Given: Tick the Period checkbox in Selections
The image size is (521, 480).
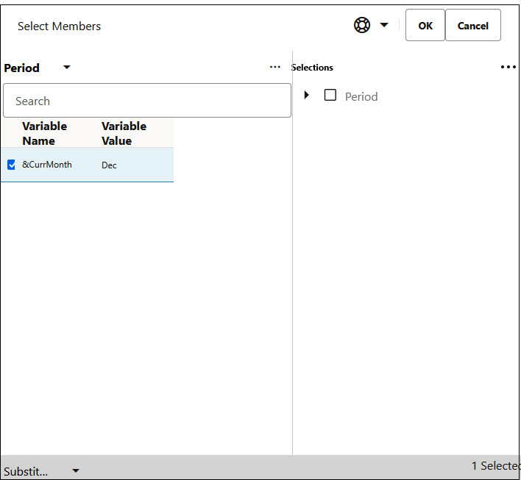Looking at the screenshot, I should [x=330, y=95].
